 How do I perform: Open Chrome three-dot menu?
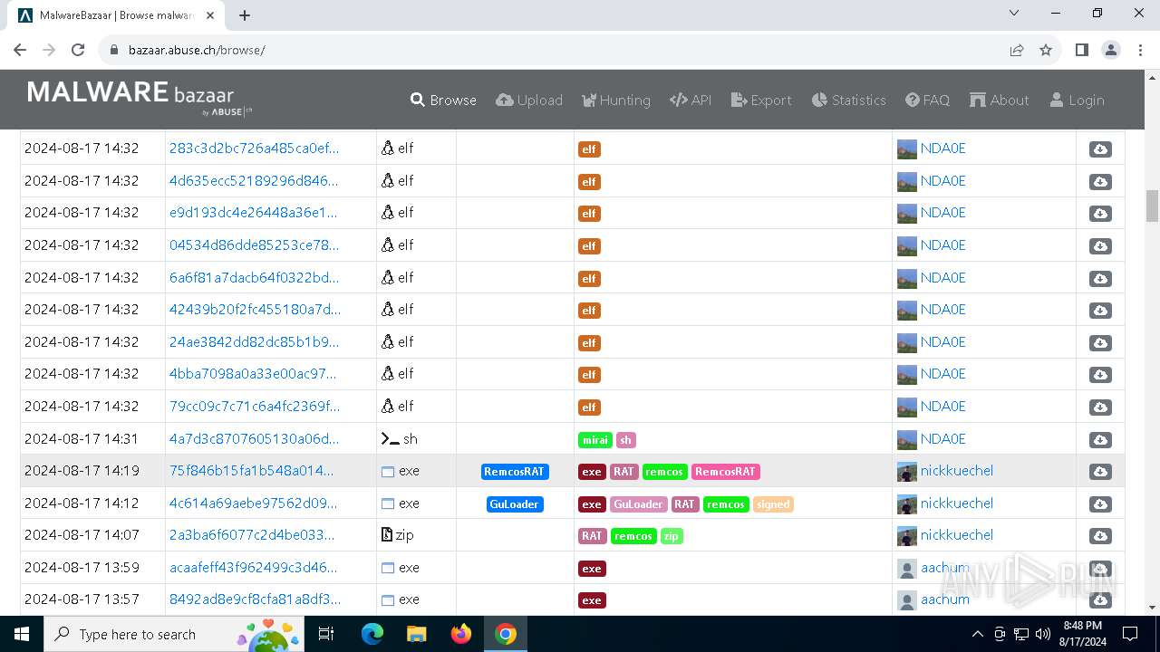[1140, 50]
